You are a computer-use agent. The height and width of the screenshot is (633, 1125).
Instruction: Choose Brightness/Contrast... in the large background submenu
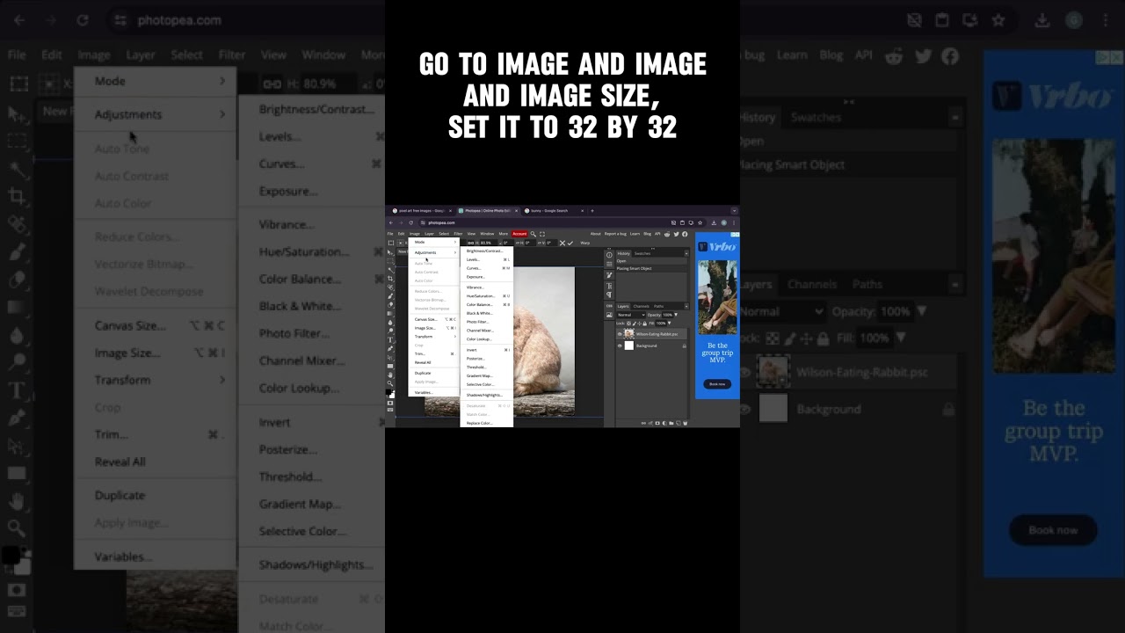click(x=316, y=109)
